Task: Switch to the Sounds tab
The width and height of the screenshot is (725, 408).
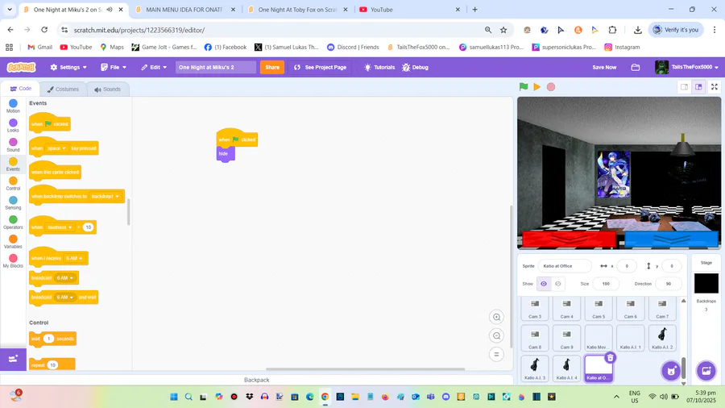Action: pyautogui.click(x=108, y=90)
